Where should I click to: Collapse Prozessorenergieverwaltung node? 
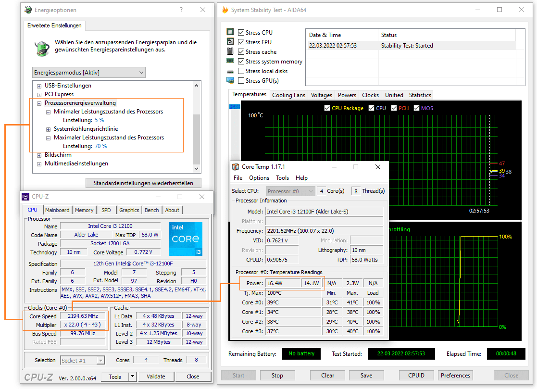point(39,103)
